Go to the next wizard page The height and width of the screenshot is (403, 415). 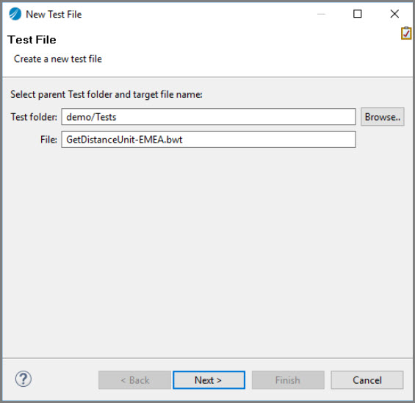point(209,380)
